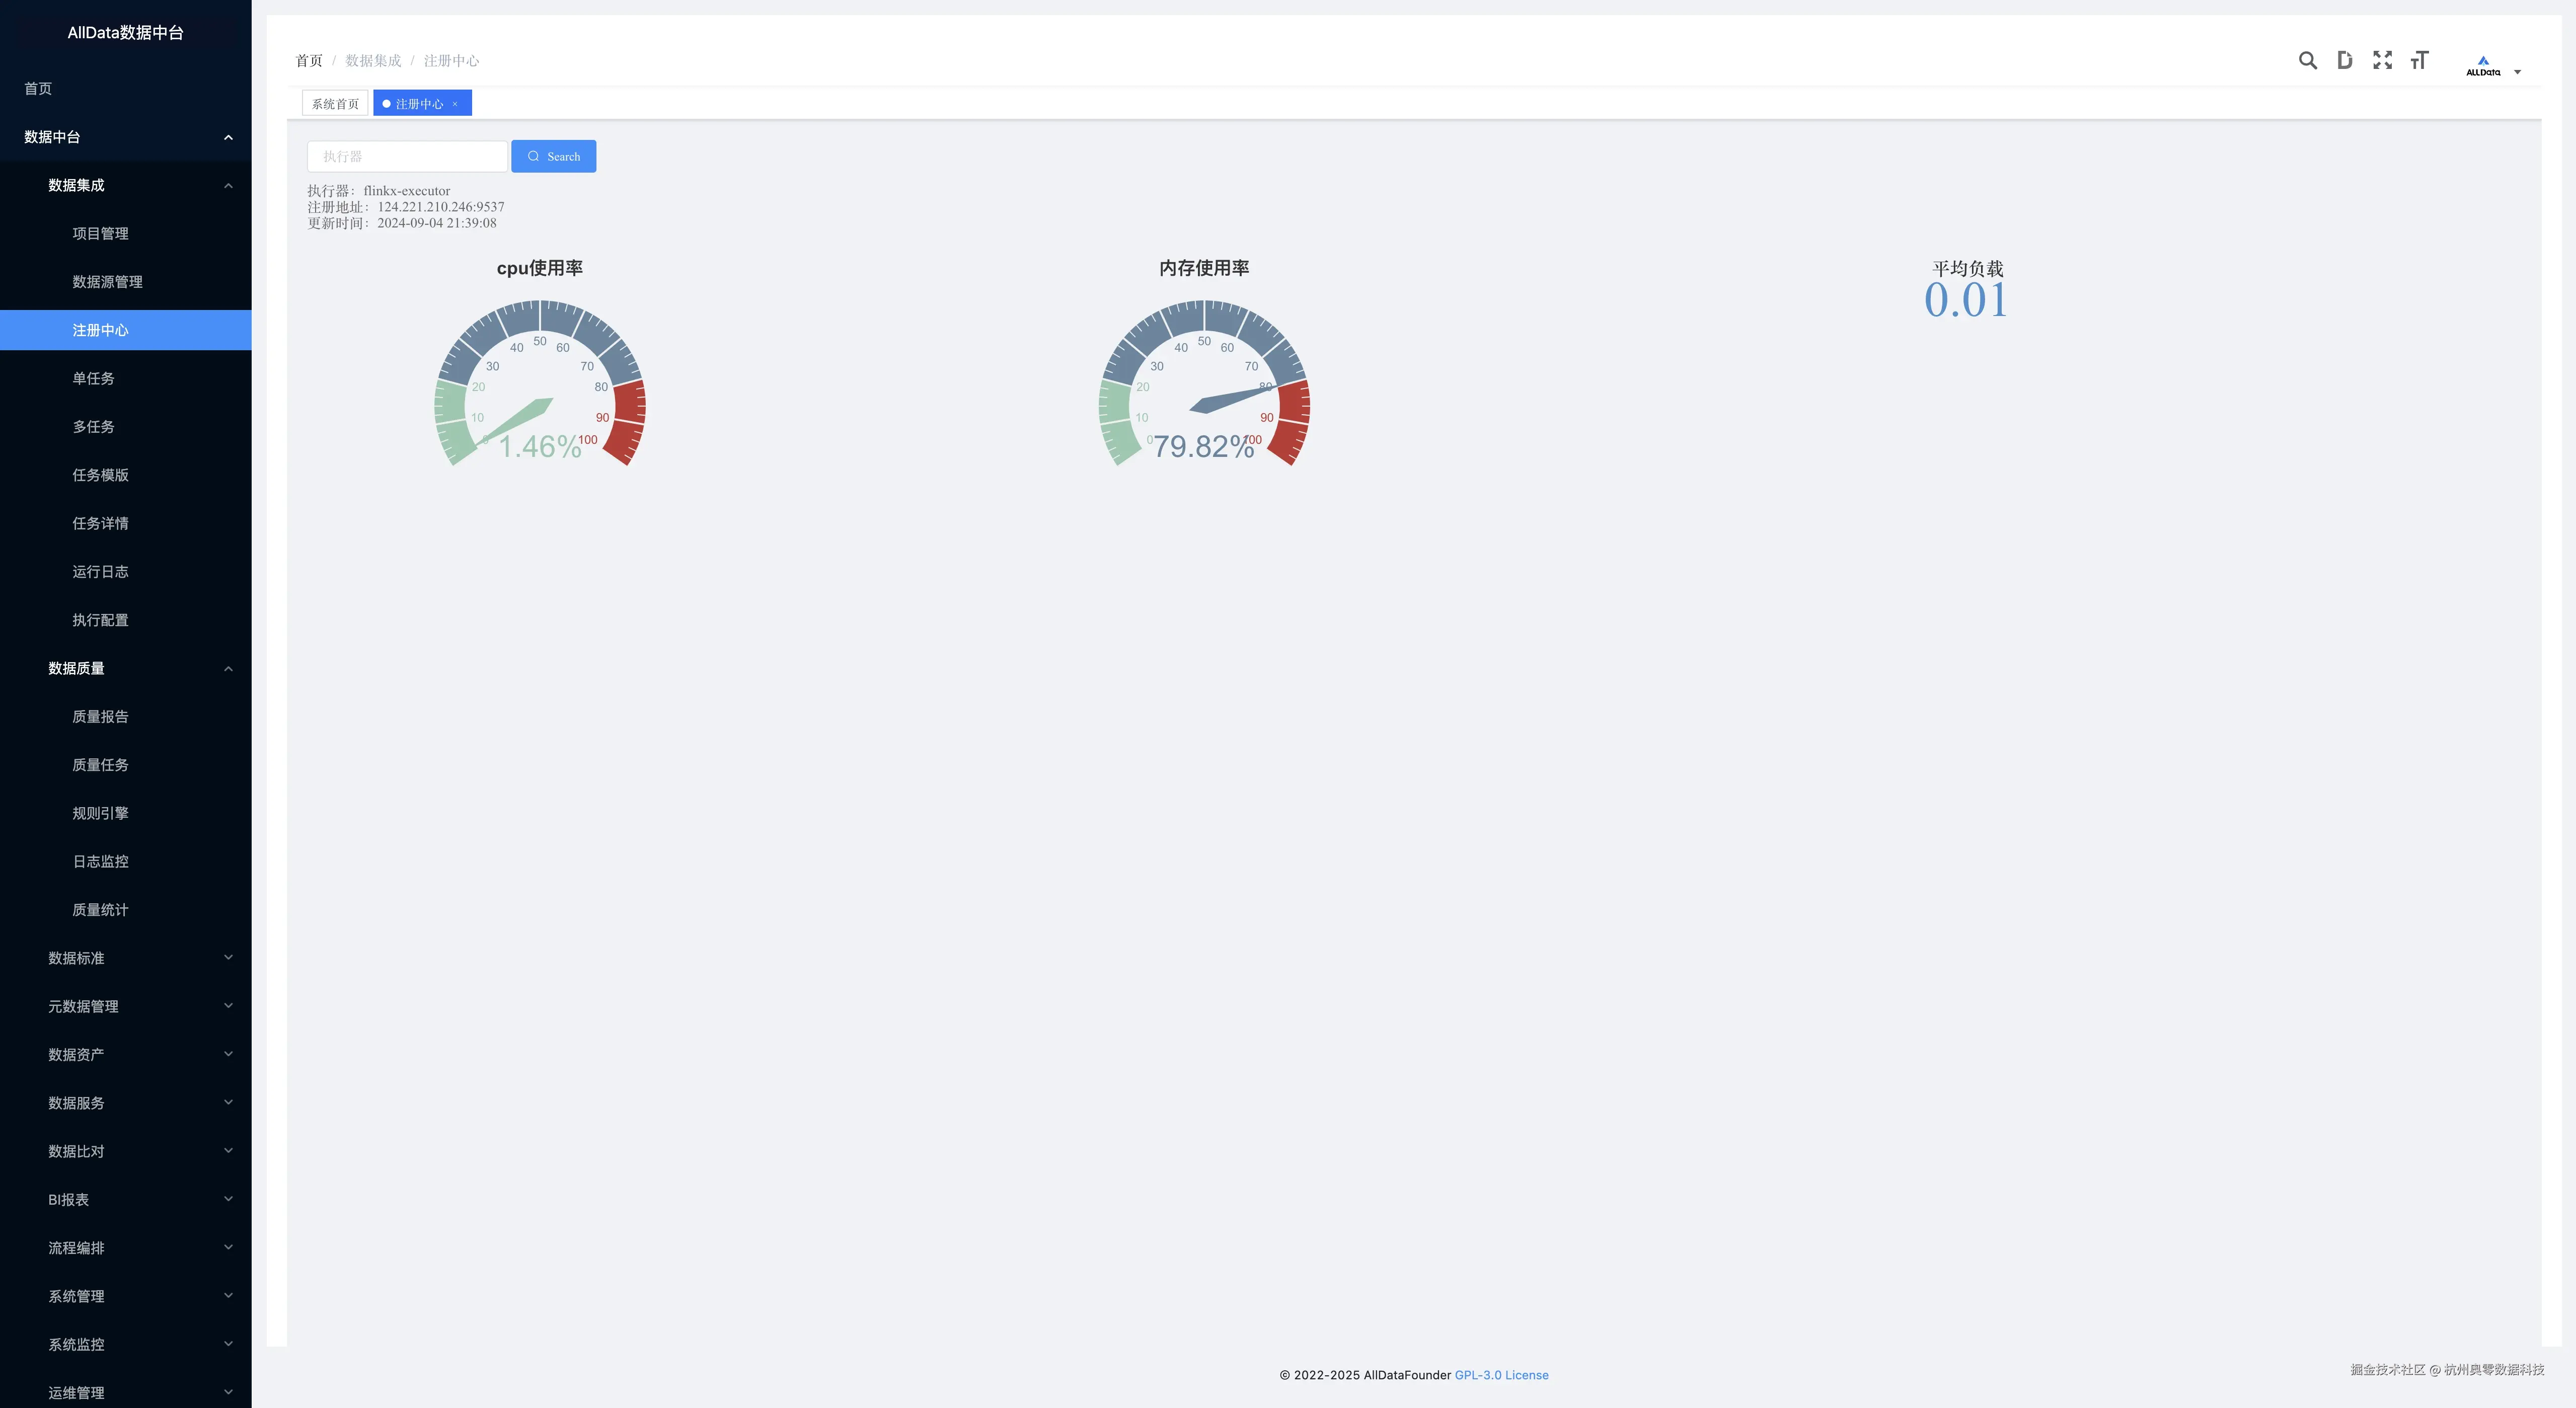Open the 数据源管理 menu item
Screen dimensions: 2576x1408
(x=108, y=282)
